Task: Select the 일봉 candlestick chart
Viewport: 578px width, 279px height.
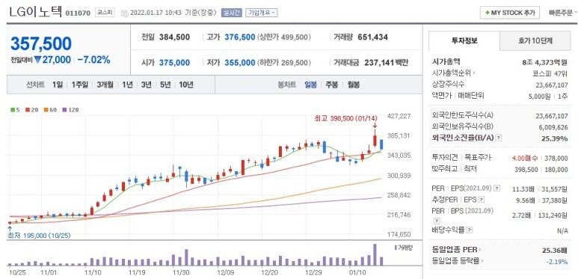Action: tap(310, 85)
